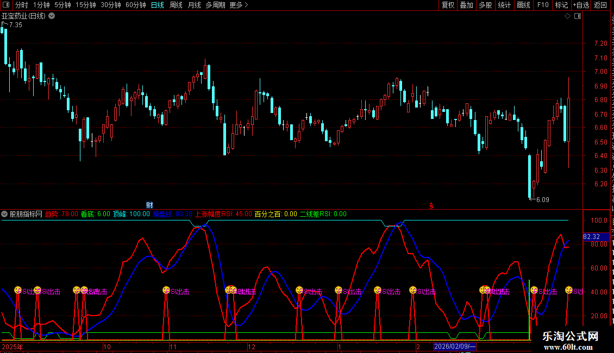Viewport: 614px width, 353px height.
Task: Activate the 画线 drawing tool
Action: coord(524,5)
